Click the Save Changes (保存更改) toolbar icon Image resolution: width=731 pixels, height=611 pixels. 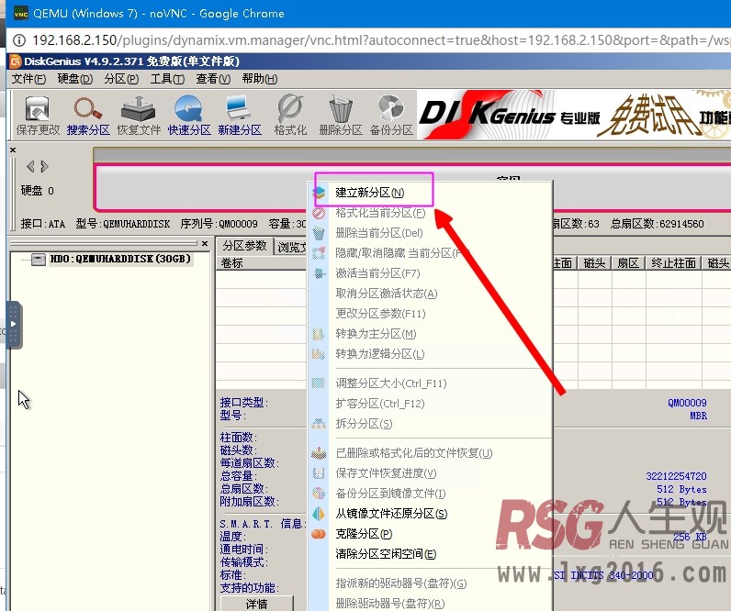tap(38, 116)
